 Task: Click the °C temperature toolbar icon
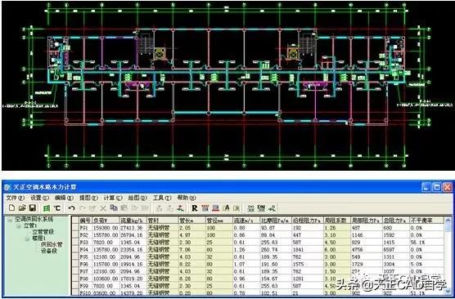point(58,208)
